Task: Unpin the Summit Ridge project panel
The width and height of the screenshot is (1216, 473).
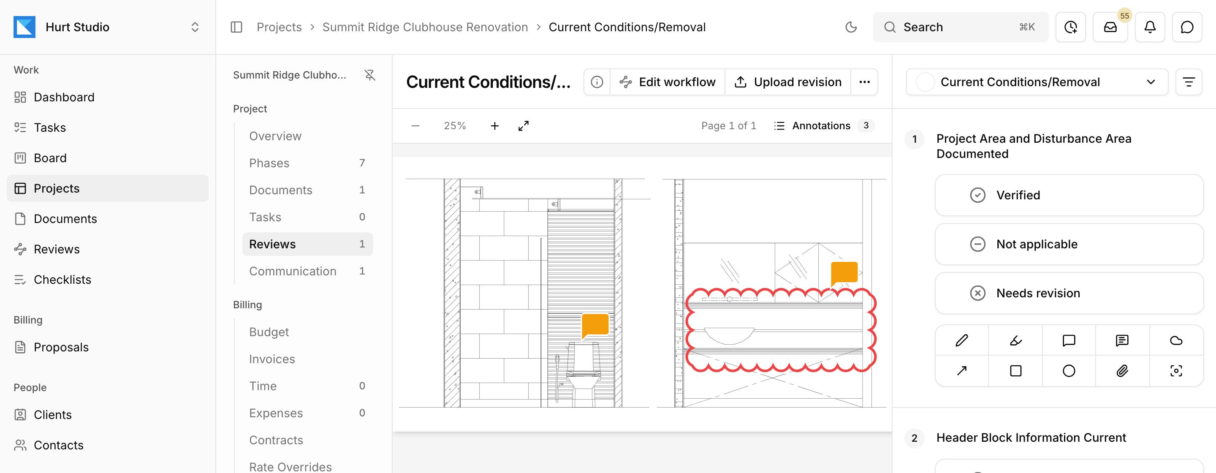Action: (x=369, y=75)
